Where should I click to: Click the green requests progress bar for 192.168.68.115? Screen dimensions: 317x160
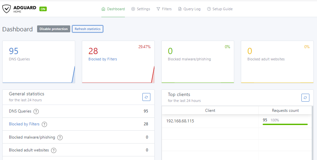click(x=285, y=124)
